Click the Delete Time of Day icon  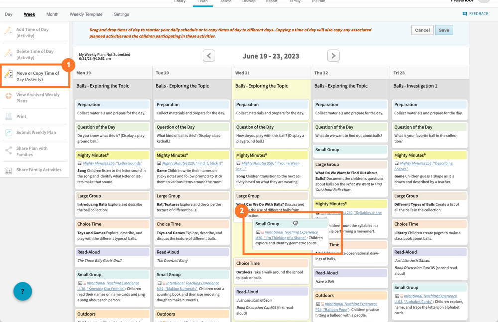[x=9, y=54]
